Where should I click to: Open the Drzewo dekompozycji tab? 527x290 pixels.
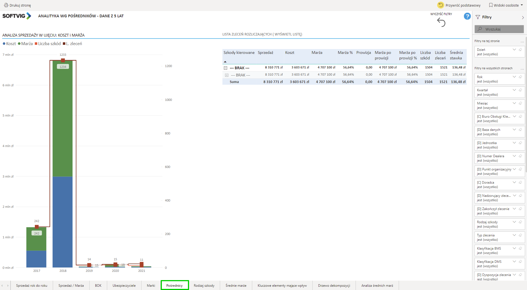[334, 286]
